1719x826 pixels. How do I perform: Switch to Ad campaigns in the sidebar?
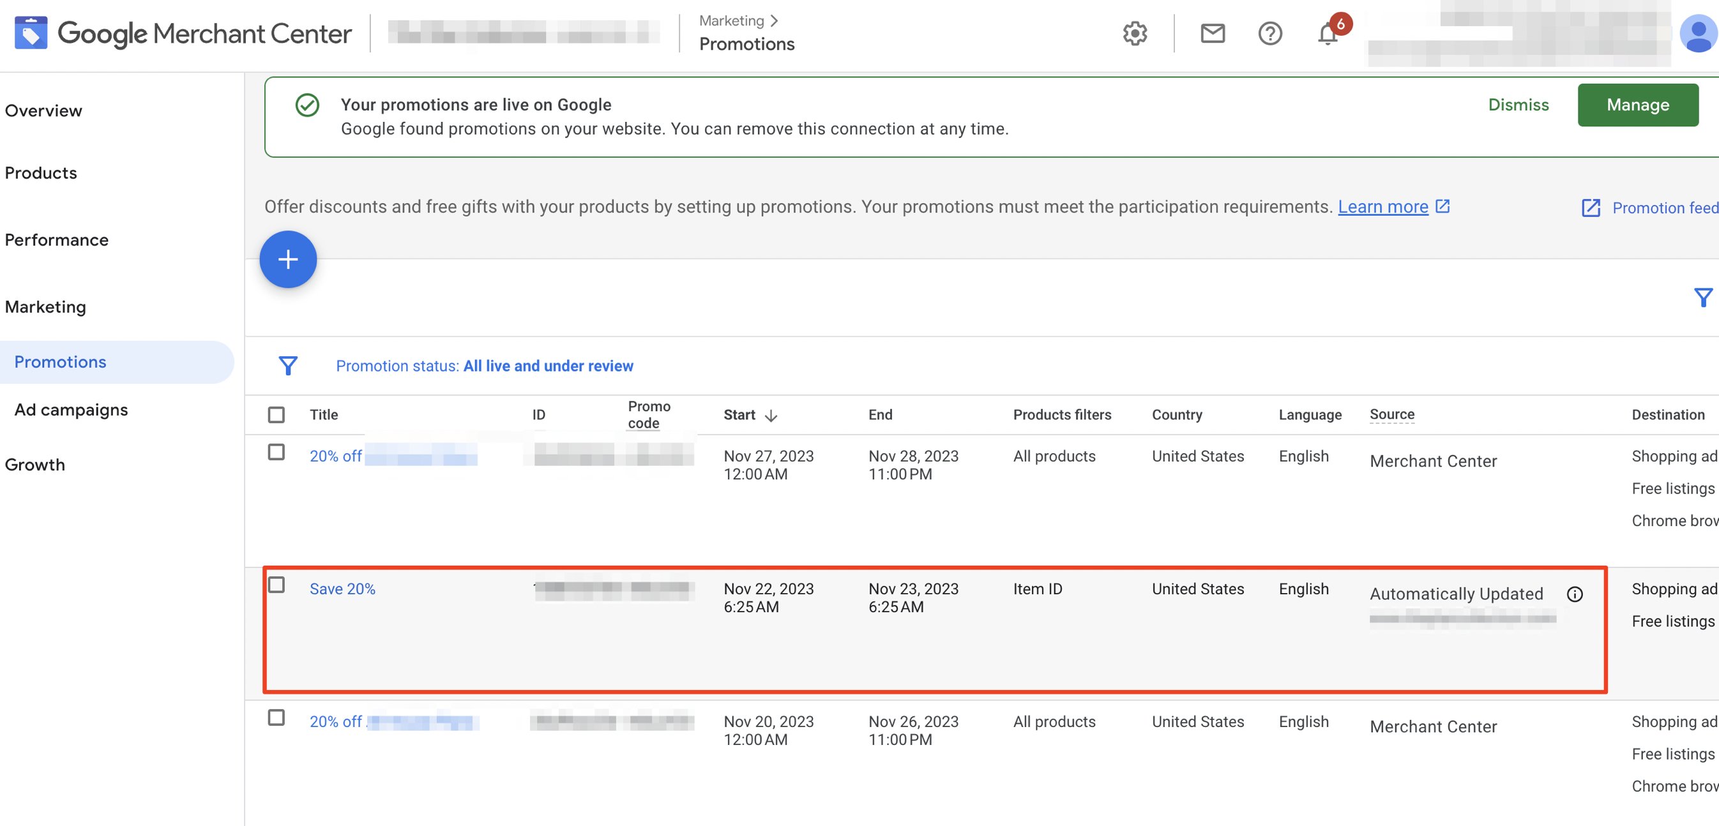(71, 410)
